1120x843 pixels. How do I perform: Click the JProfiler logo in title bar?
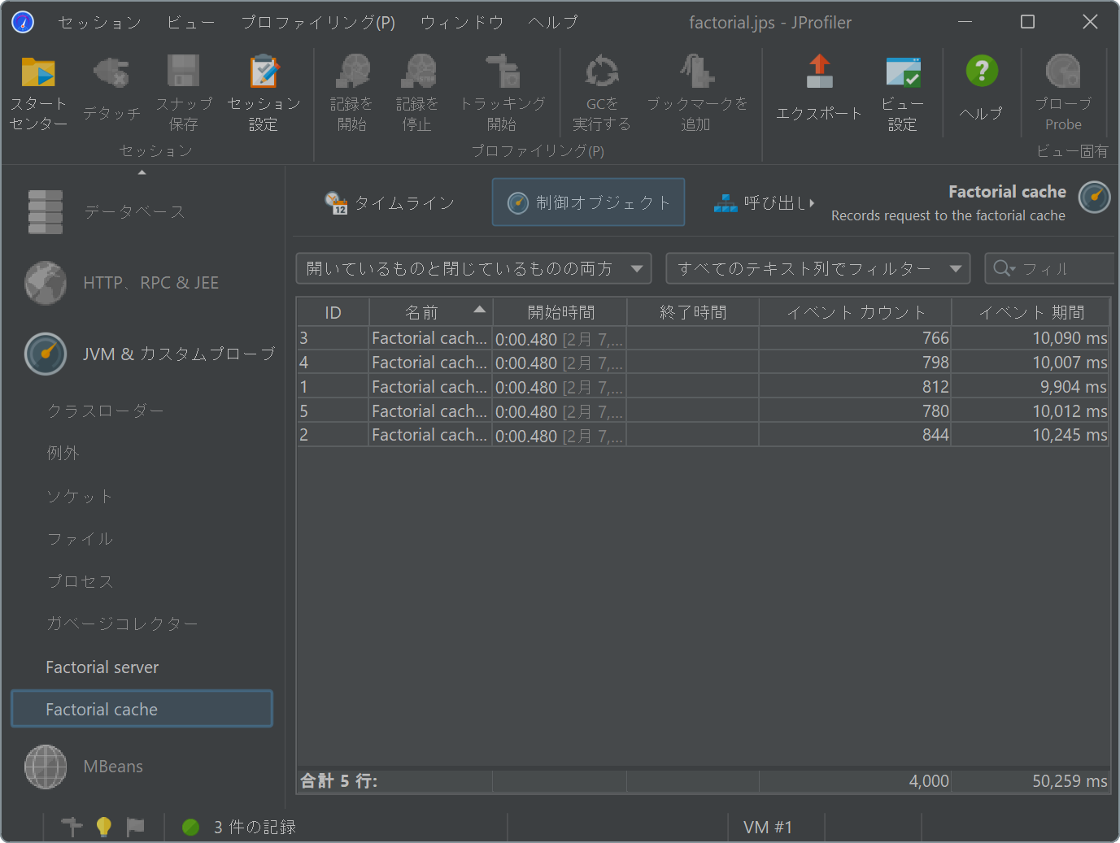tap(23, 22)
